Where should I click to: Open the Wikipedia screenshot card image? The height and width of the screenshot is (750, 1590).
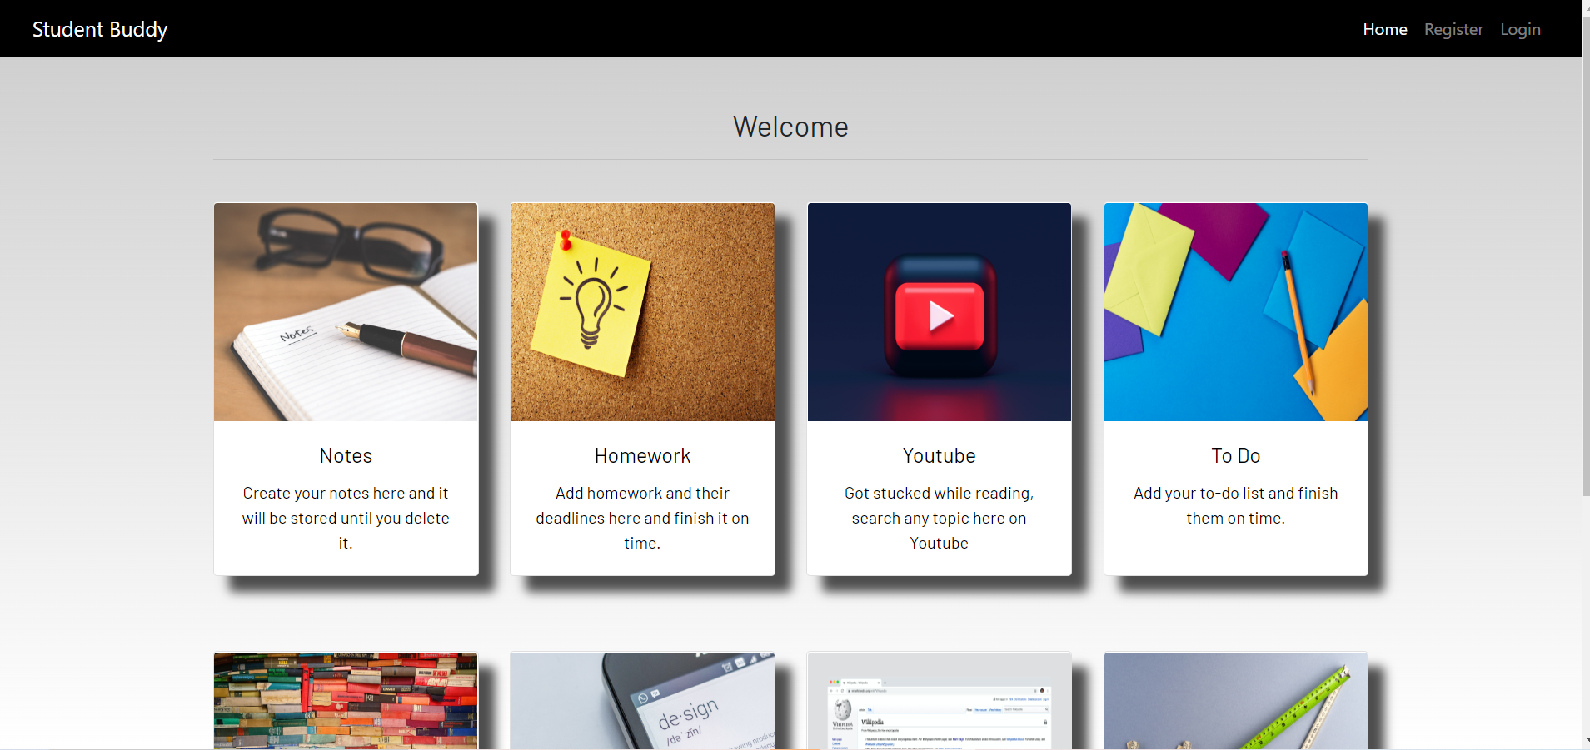[x=940, y=701]
